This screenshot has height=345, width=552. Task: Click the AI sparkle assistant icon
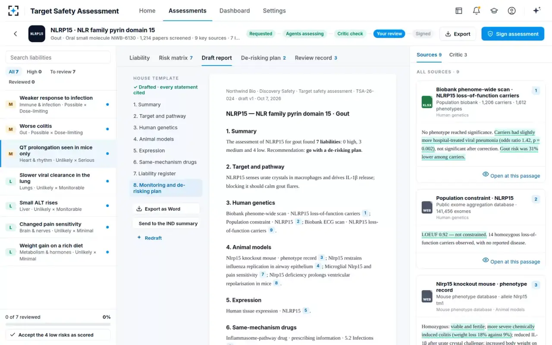pos(537,11)
